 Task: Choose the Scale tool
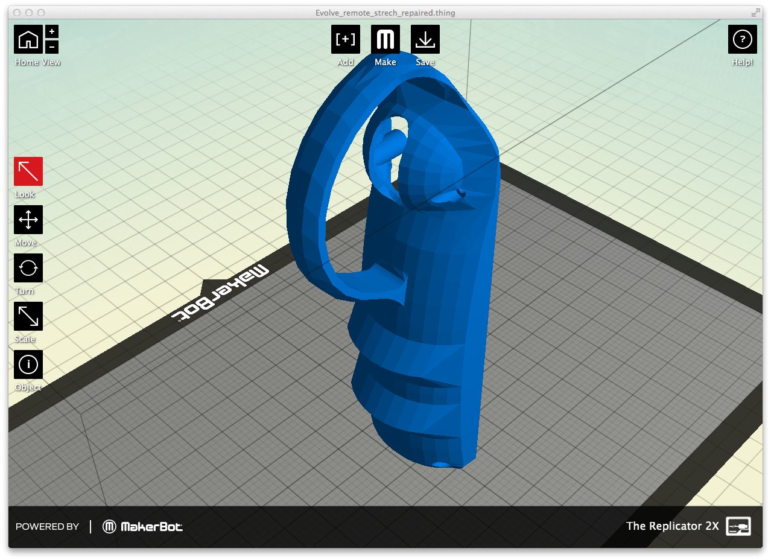(x=28, y=317)
